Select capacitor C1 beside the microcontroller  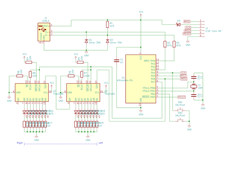116,61
